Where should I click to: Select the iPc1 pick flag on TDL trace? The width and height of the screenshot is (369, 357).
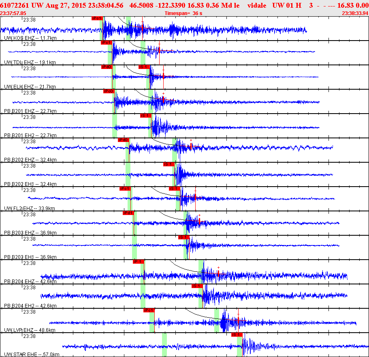(107, 43)
